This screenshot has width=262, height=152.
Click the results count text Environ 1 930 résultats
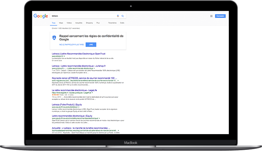[66, 28]
